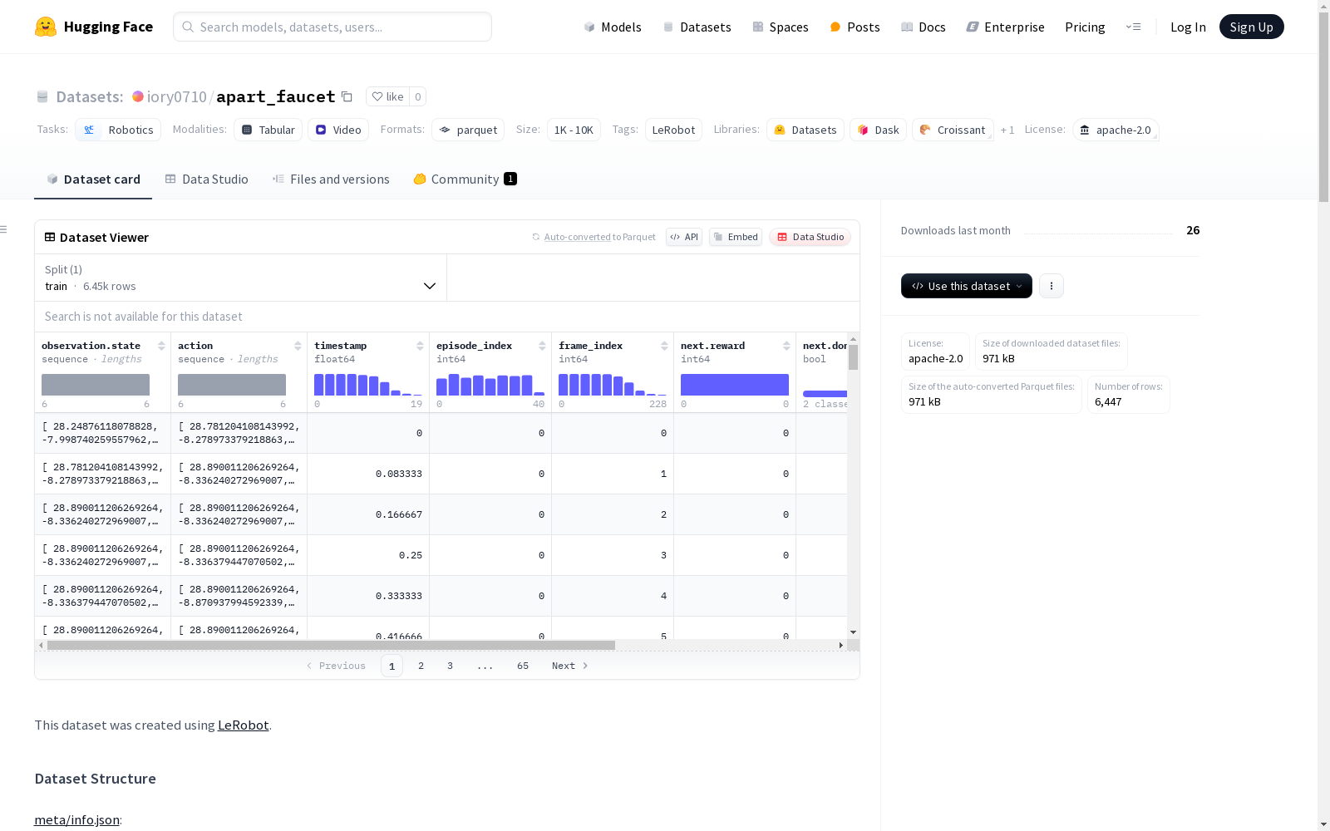The width and height of the screenshot is (1330, 831).
Task: Open Spaces in the navigation
Action: [x=781, y=27]
